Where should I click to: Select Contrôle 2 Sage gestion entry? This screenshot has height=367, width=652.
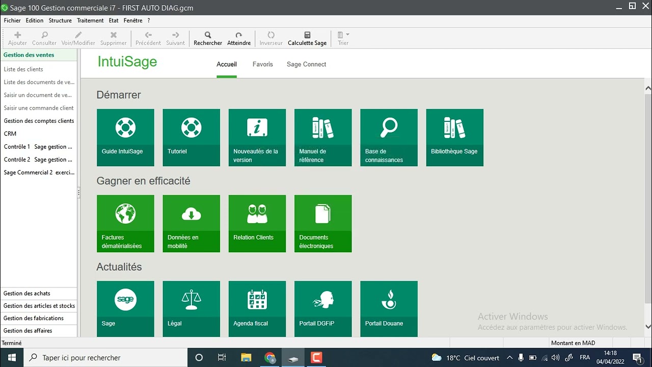(x=38, y=160)
